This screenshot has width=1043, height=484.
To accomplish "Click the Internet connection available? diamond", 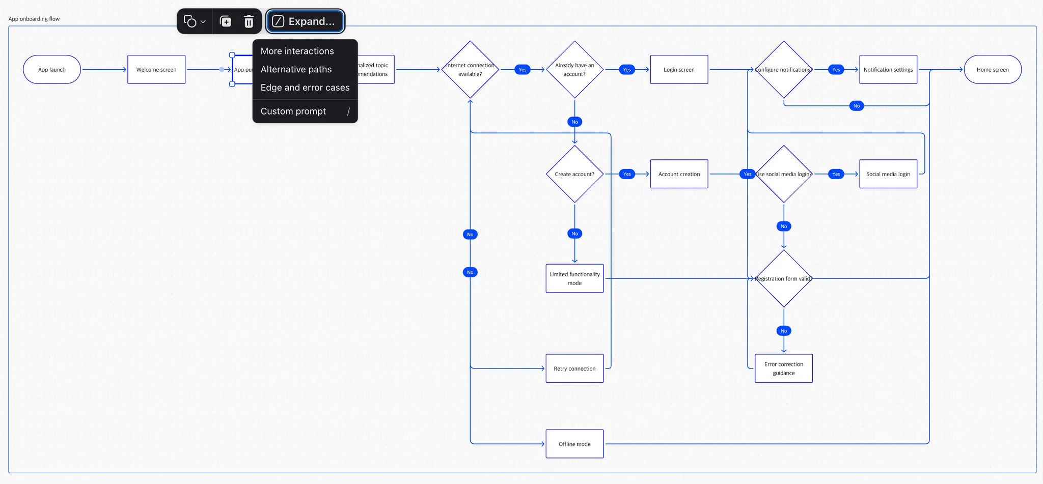I will tap(470, 70).
